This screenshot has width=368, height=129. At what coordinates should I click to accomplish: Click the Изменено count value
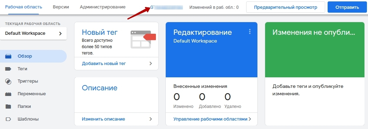177,97
